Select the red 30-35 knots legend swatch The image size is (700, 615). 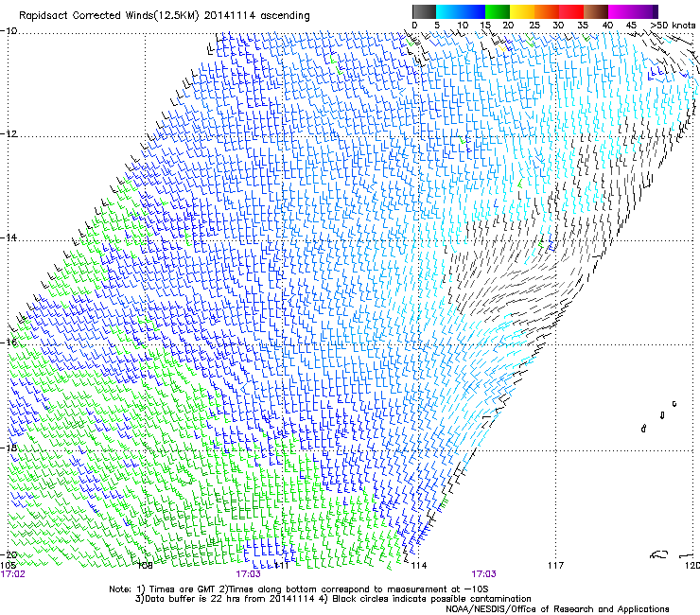pyautogui.click(x=571, y=11)
